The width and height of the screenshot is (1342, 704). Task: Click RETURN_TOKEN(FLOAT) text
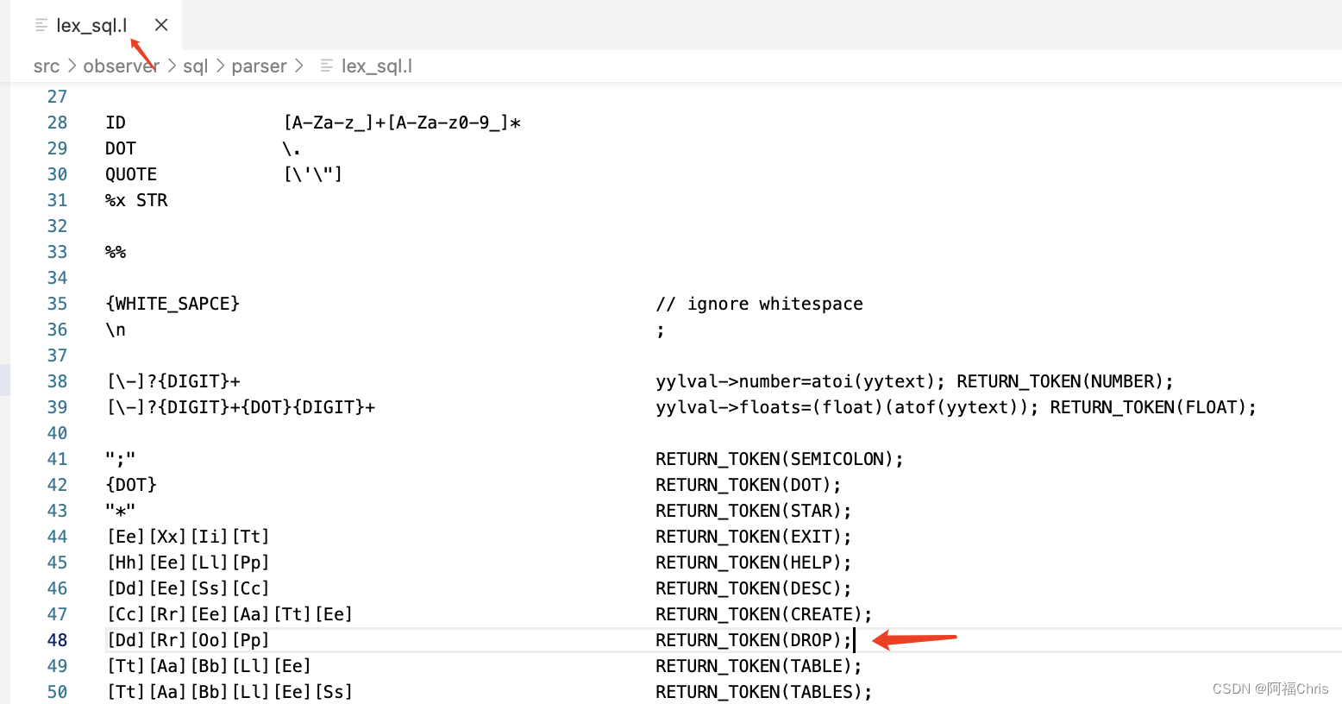pos(1148,407)
